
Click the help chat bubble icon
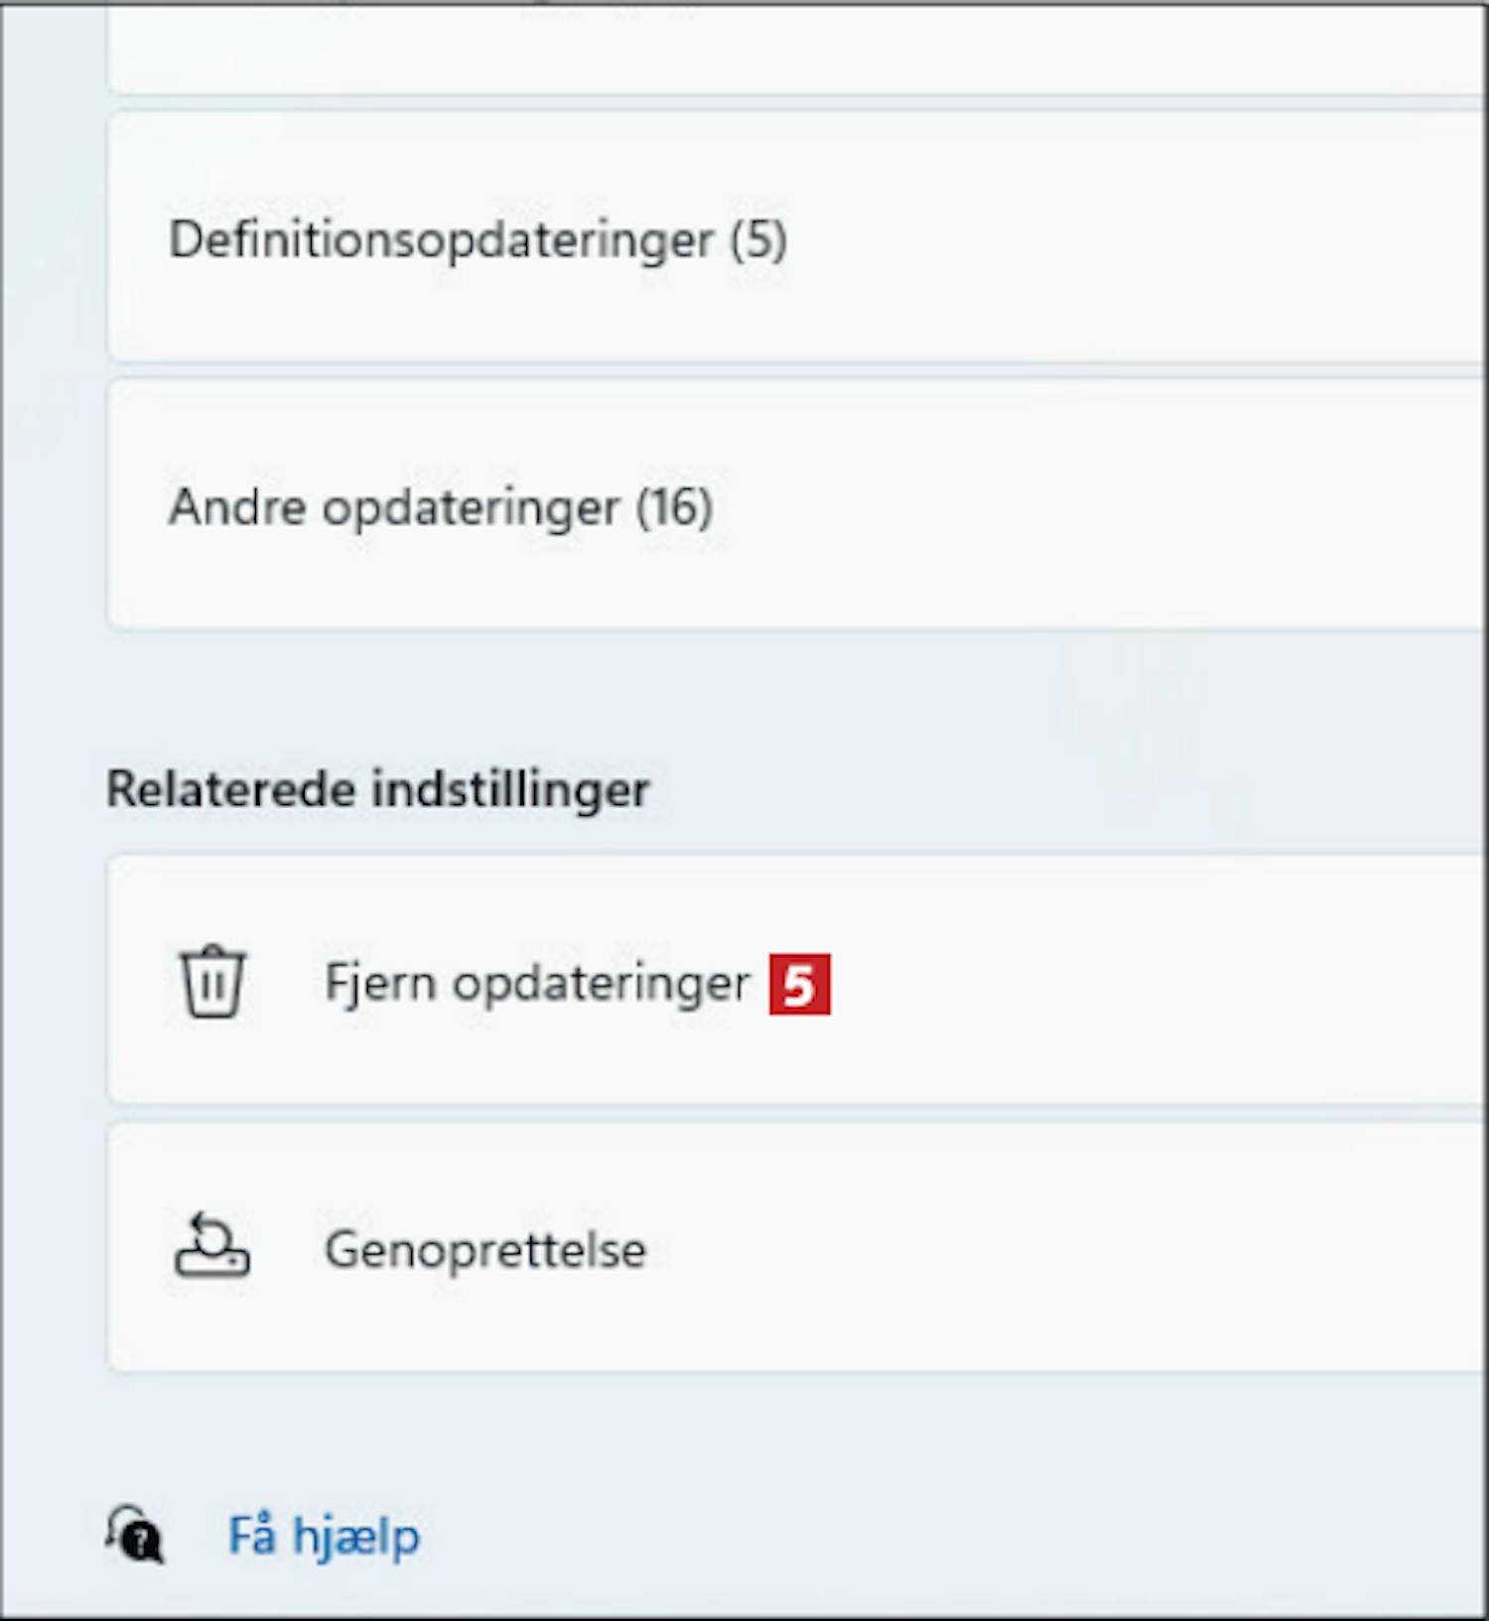[135, 1535]
